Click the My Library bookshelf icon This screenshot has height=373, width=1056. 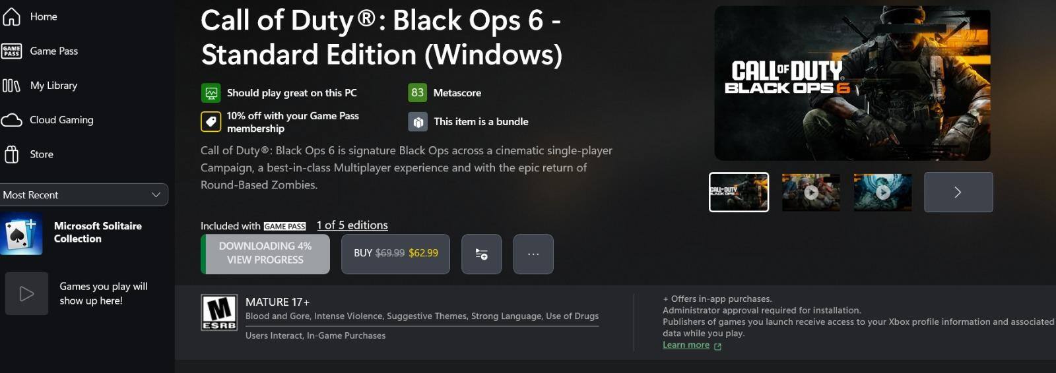click(x=12, y=86)
